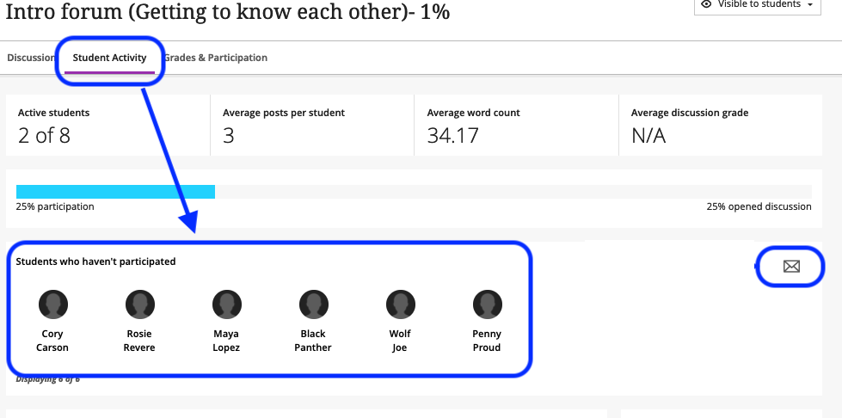Click the blue participation progress bar
The width and height of the screenshot is (842, 418).
coord(115,192)
